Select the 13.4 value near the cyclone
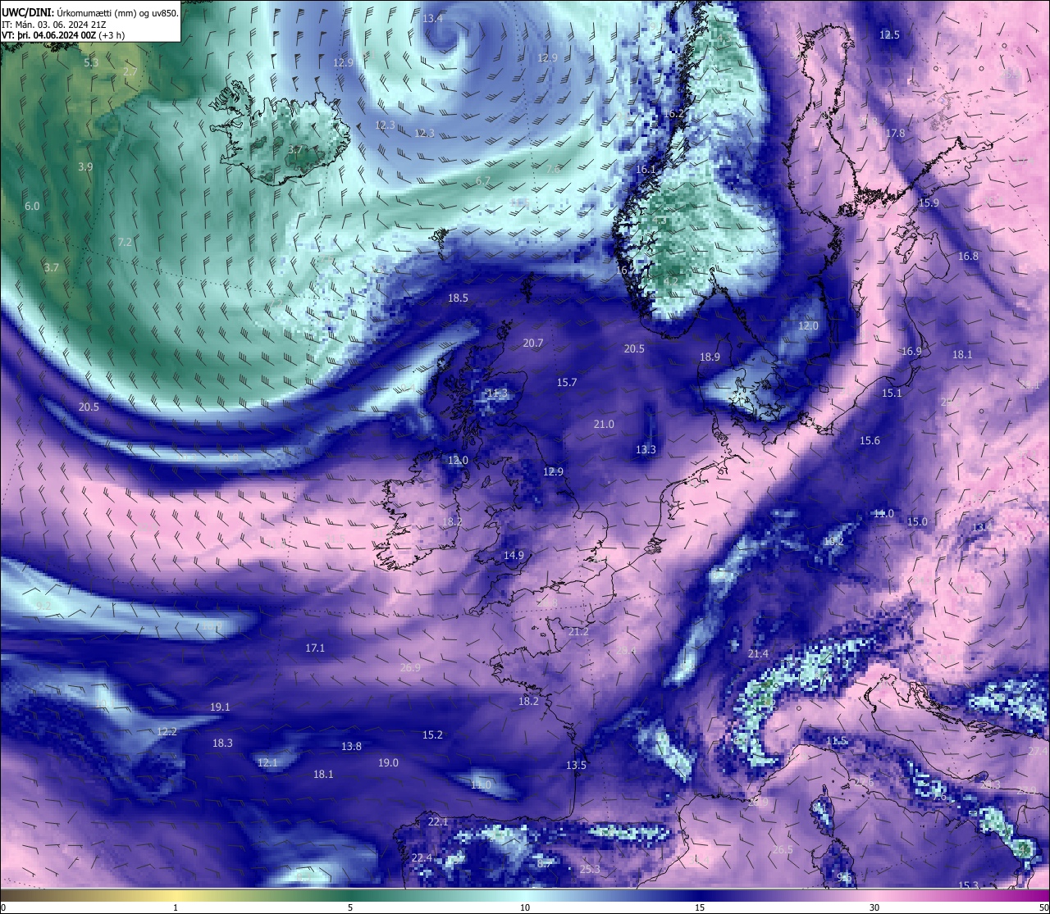This screenshot has height=914, width=1050. coord(433,18)
